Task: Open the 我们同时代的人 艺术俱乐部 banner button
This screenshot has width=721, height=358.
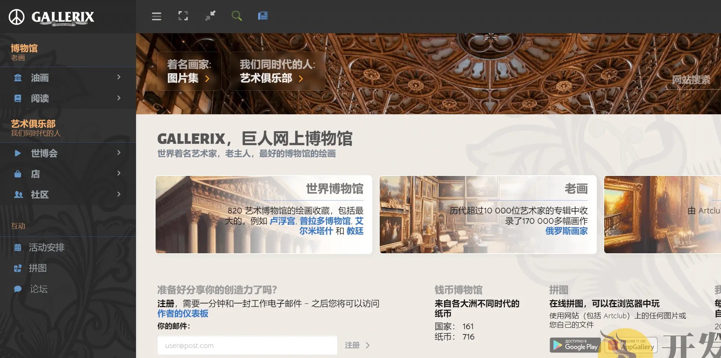Action: [278, 71]
